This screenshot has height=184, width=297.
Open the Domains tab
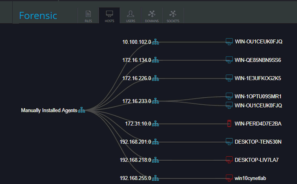tap(152, 16)
